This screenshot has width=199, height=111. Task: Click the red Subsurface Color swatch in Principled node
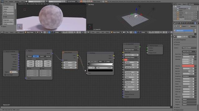[126, 60]
